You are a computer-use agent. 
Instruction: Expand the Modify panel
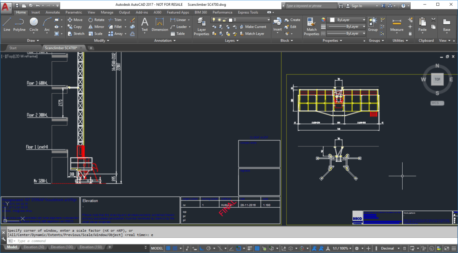(101, 40)
